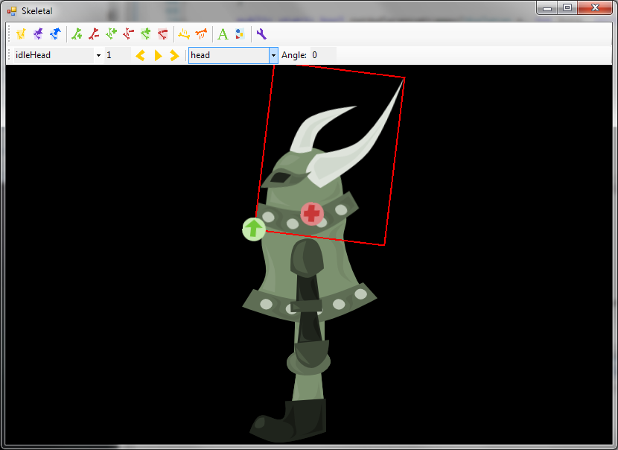Select the green letter A text tool
Screen dimensions: 618x450
[223, 34]
